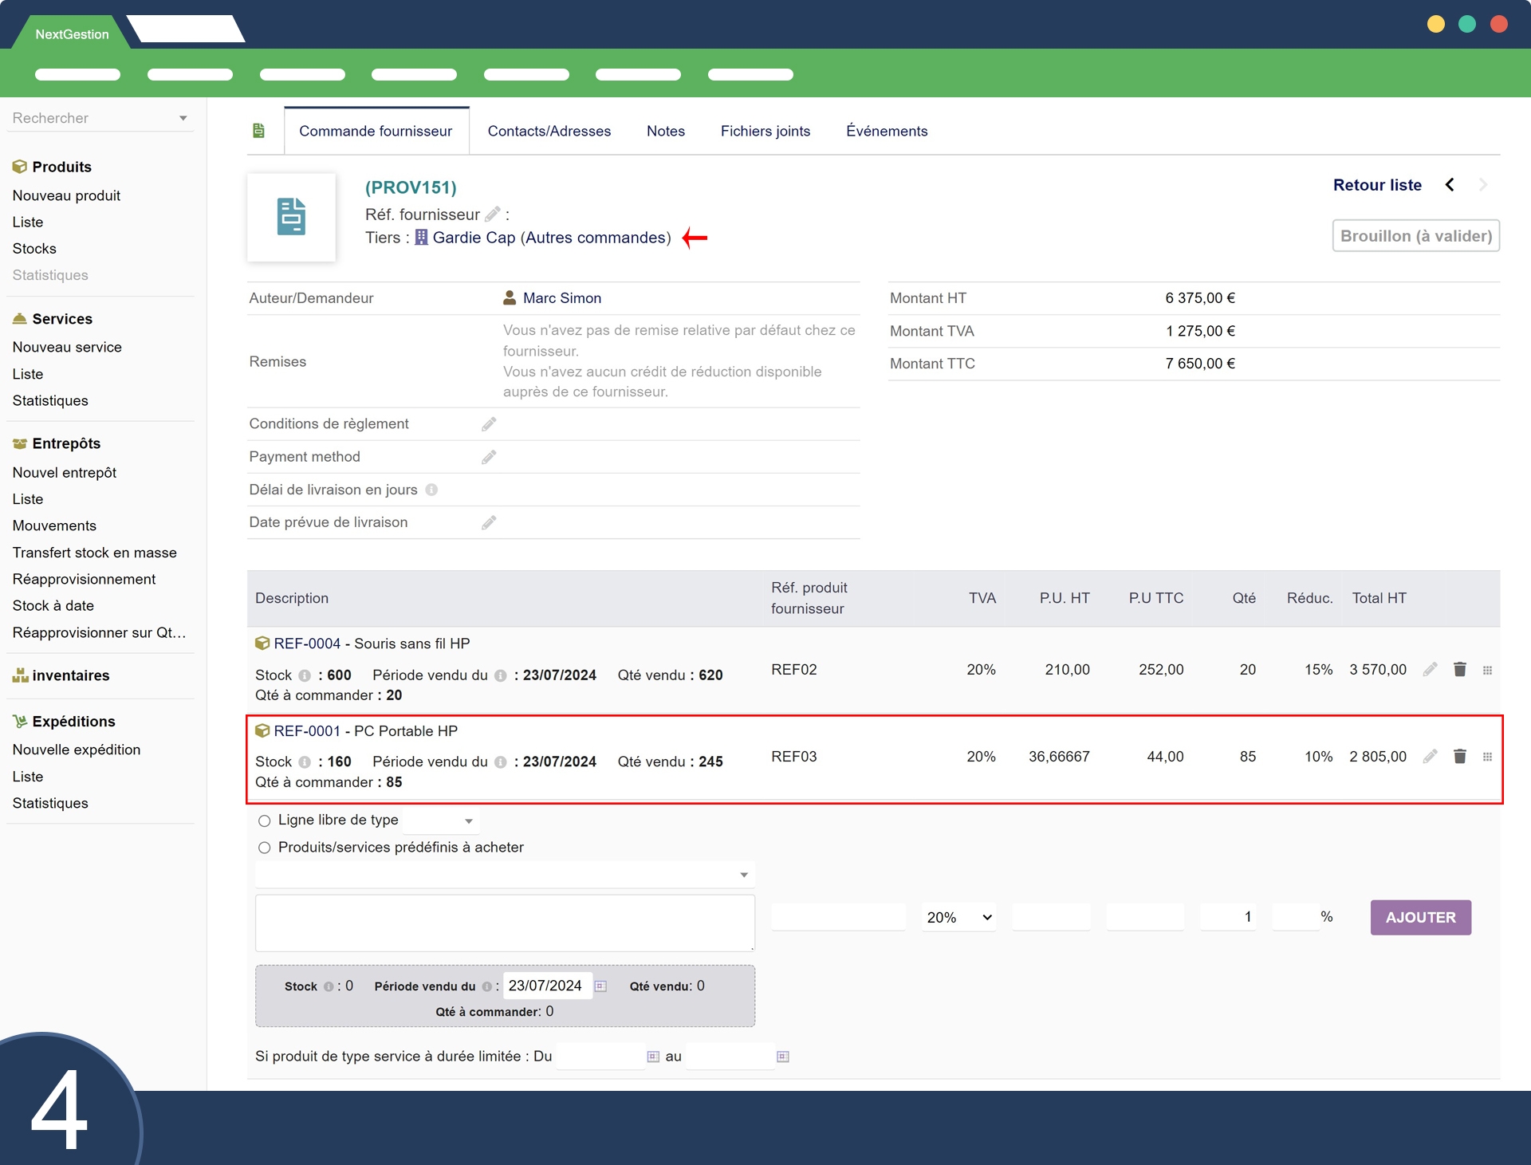Go to previous record with left chevron
Image resolution: width=1531 pixels, height=1165 pixels.
pos(1450,185)
